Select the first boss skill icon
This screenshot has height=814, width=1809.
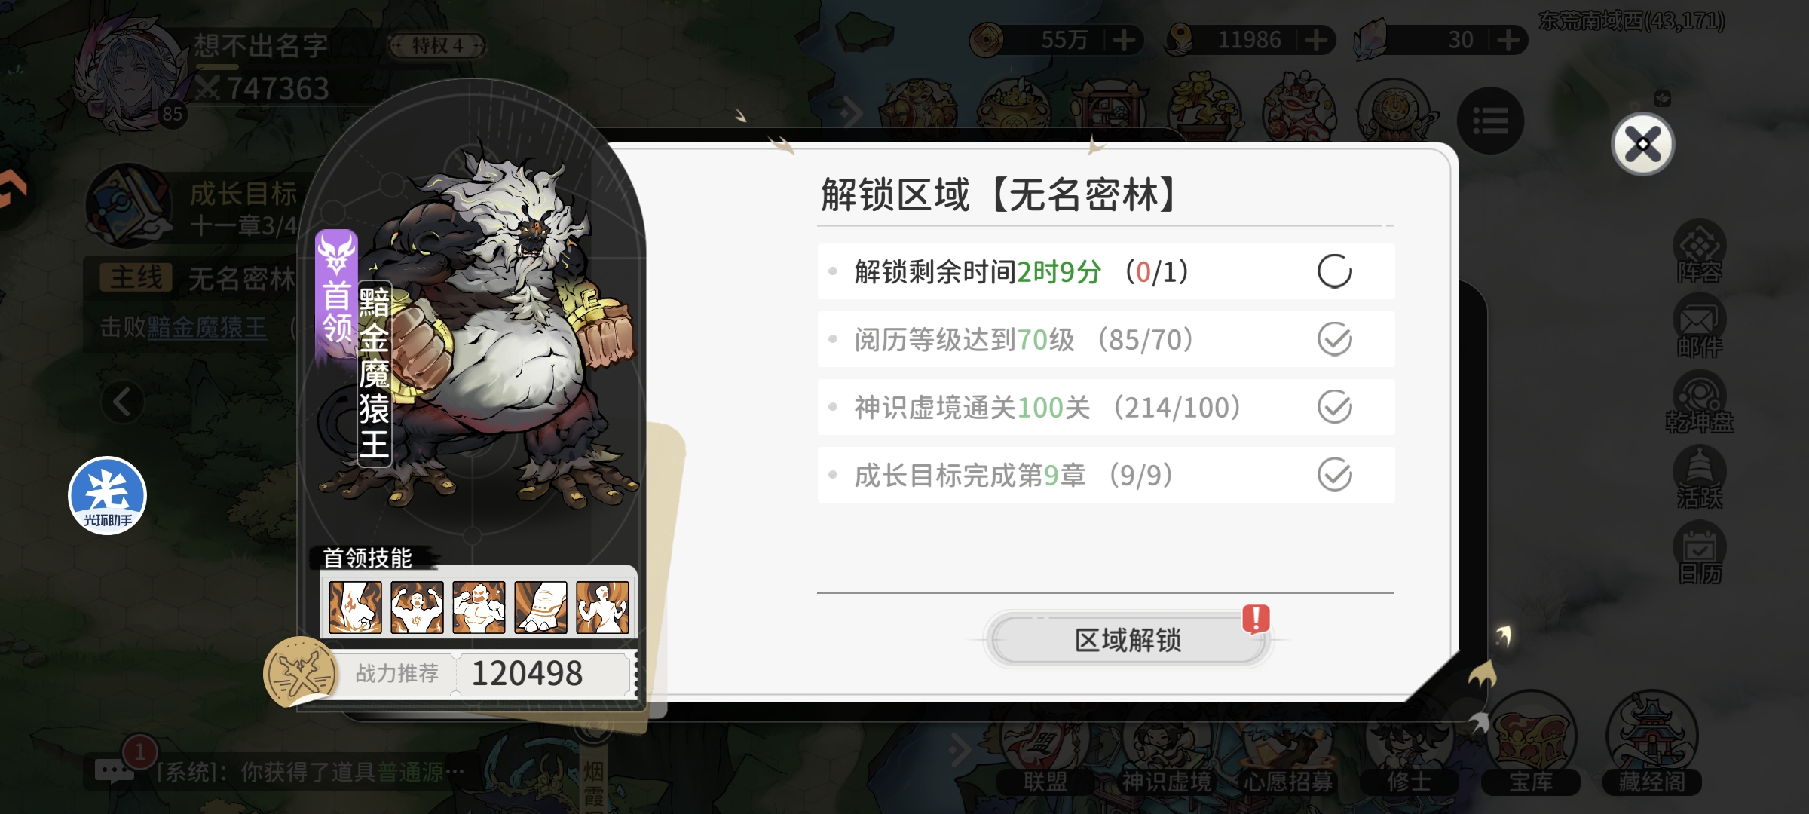355,607
